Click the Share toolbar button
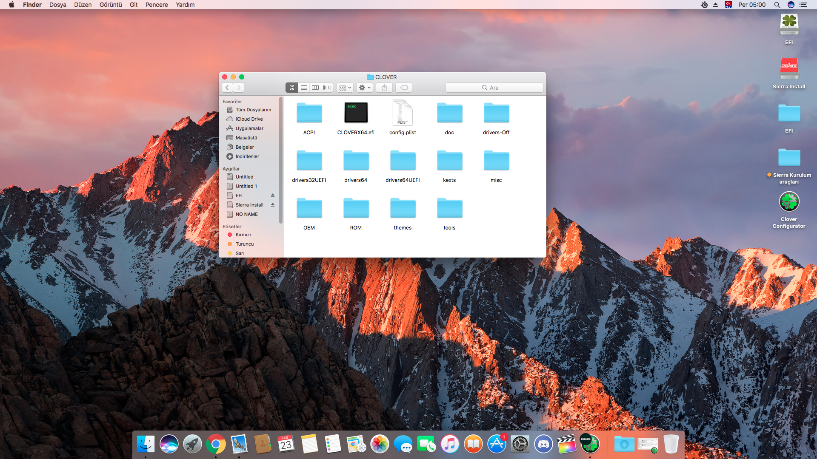The width and height of the screenshot is (817, 459). (x=384, y=88)
